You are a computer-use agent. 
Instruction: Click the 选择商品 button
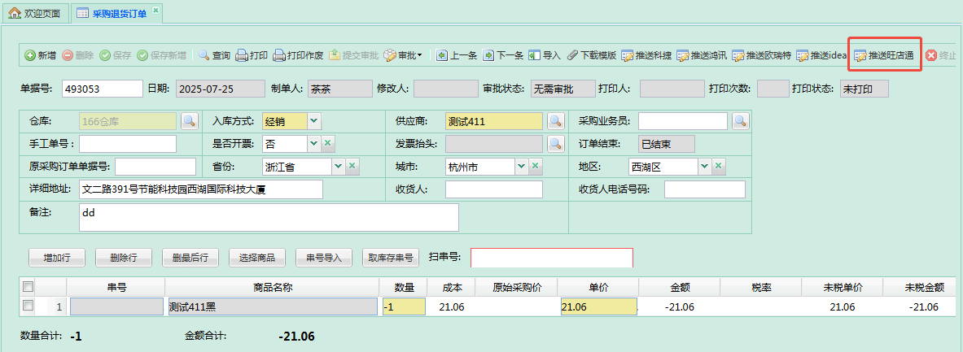click(x=256, y=258)
